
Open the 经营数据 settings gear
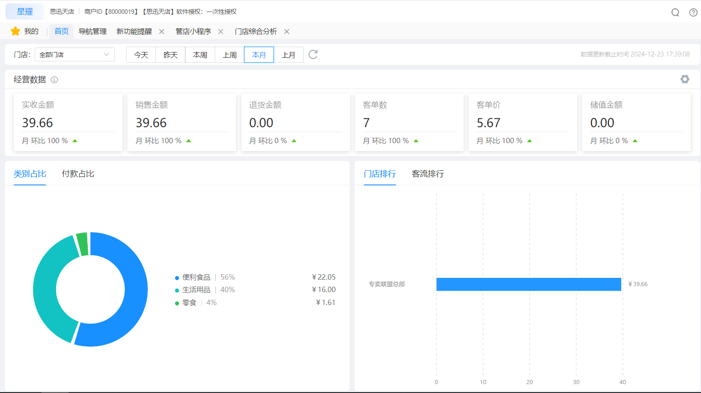tap(685, 79)
